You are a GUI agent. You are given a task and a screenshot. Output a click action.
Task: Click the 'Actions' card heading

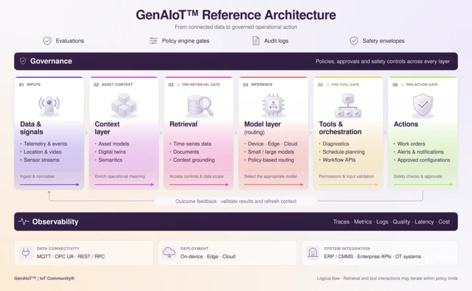pos(406,124)
